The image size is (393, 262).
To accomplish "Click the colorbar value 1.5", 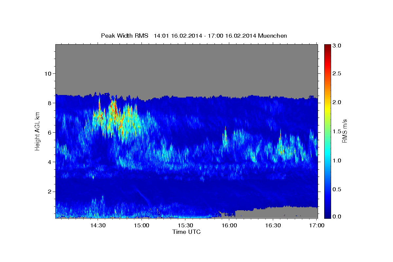I will (337, 131).
